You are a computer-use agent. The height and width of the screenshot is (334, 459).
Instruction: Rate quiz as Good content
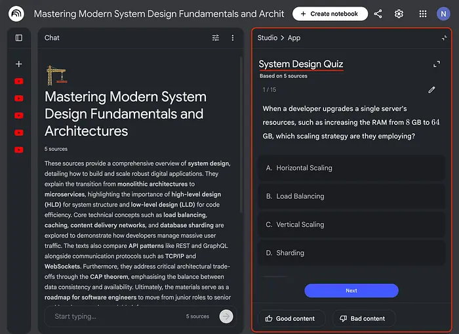click(289, 318)
